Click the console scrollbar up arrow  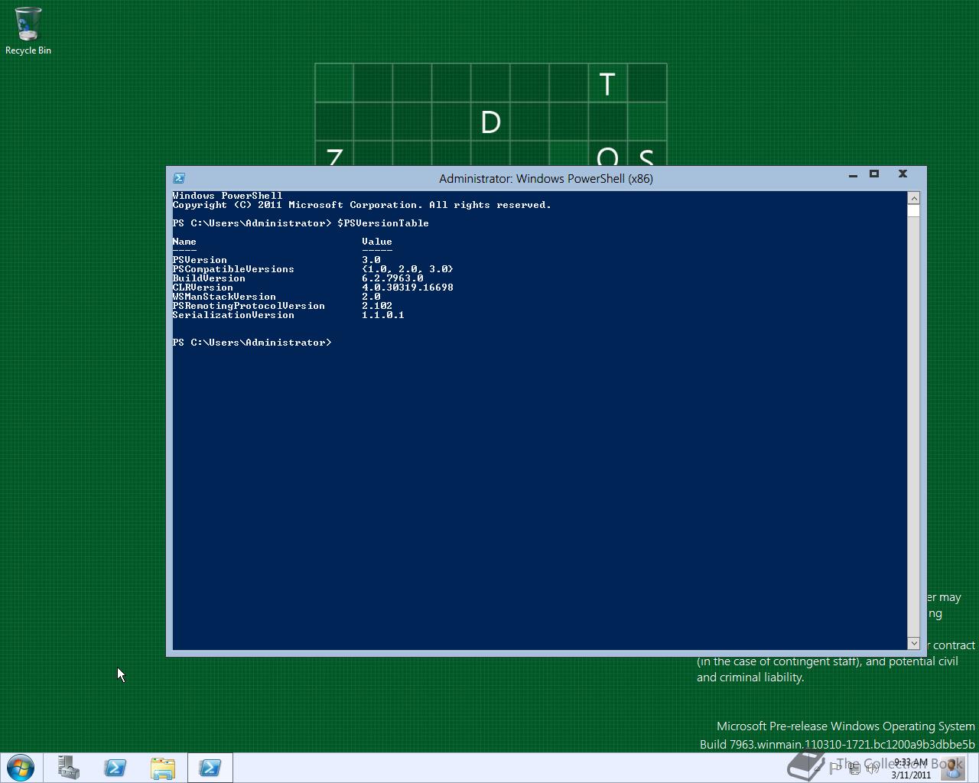tap(913, 198)
